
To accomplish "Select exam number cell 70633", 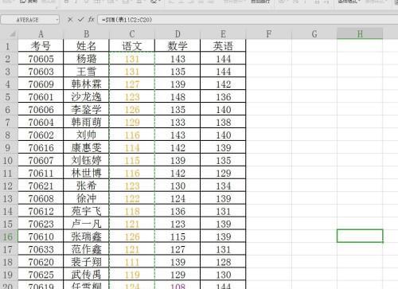I will pyautogui.click(x=41, y=249).
